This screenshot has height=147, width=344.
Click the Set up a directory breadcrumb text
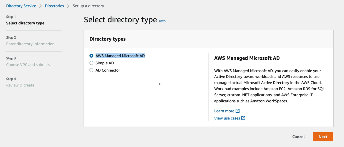(x=88, y=6)
